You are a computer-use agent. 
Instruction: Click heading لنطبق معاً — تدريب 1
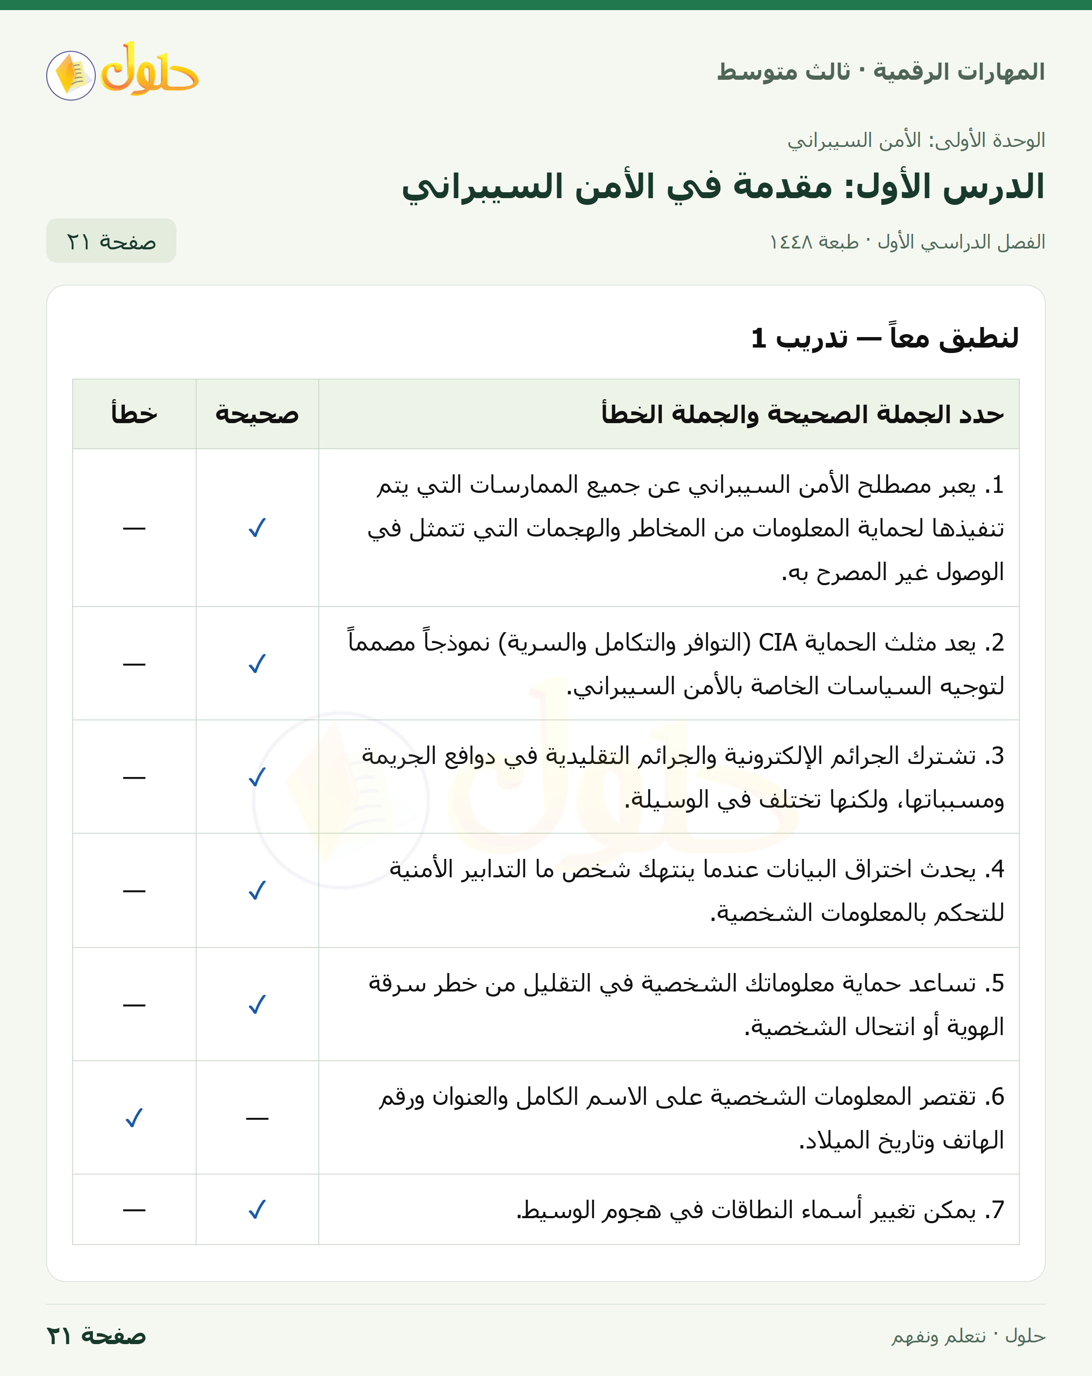(885, 337)
